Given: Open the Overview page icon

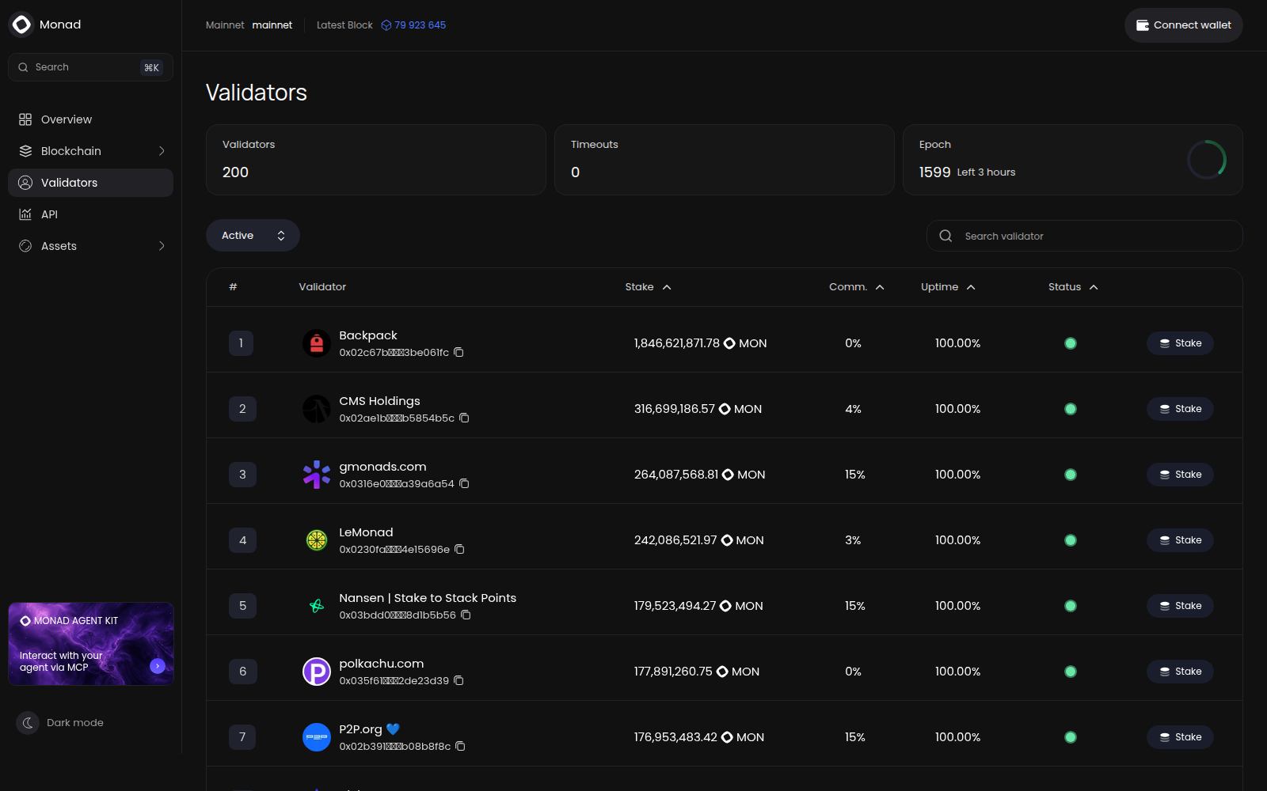Looking at the screenshot, I should (x=25, y=119).
